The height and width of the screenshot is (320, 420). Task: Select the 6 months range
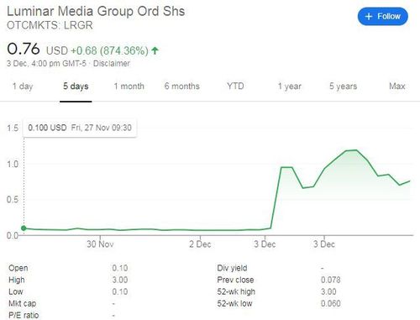[182, 87]
